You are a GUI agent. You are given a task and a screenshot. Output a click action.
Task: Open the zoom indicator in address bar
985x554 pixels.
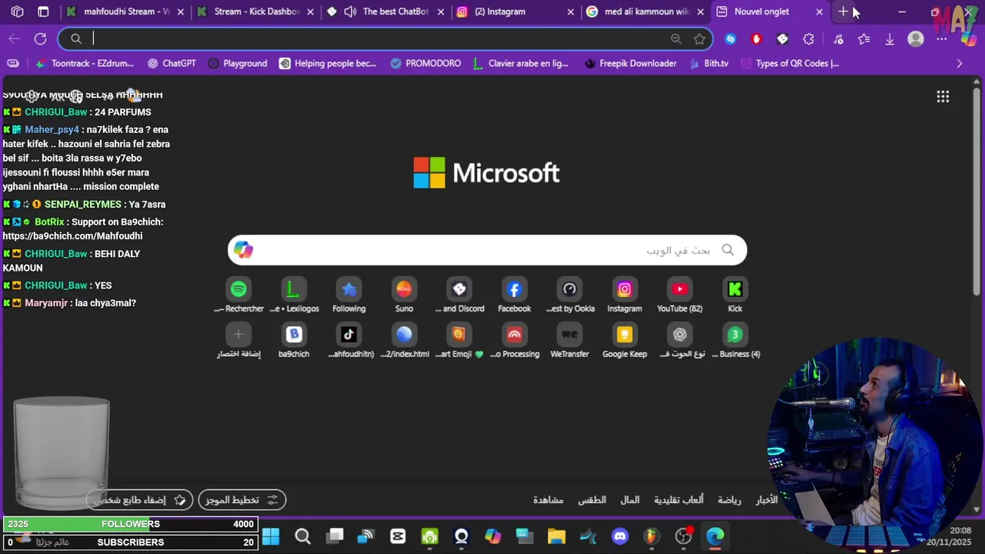(676, 38)
